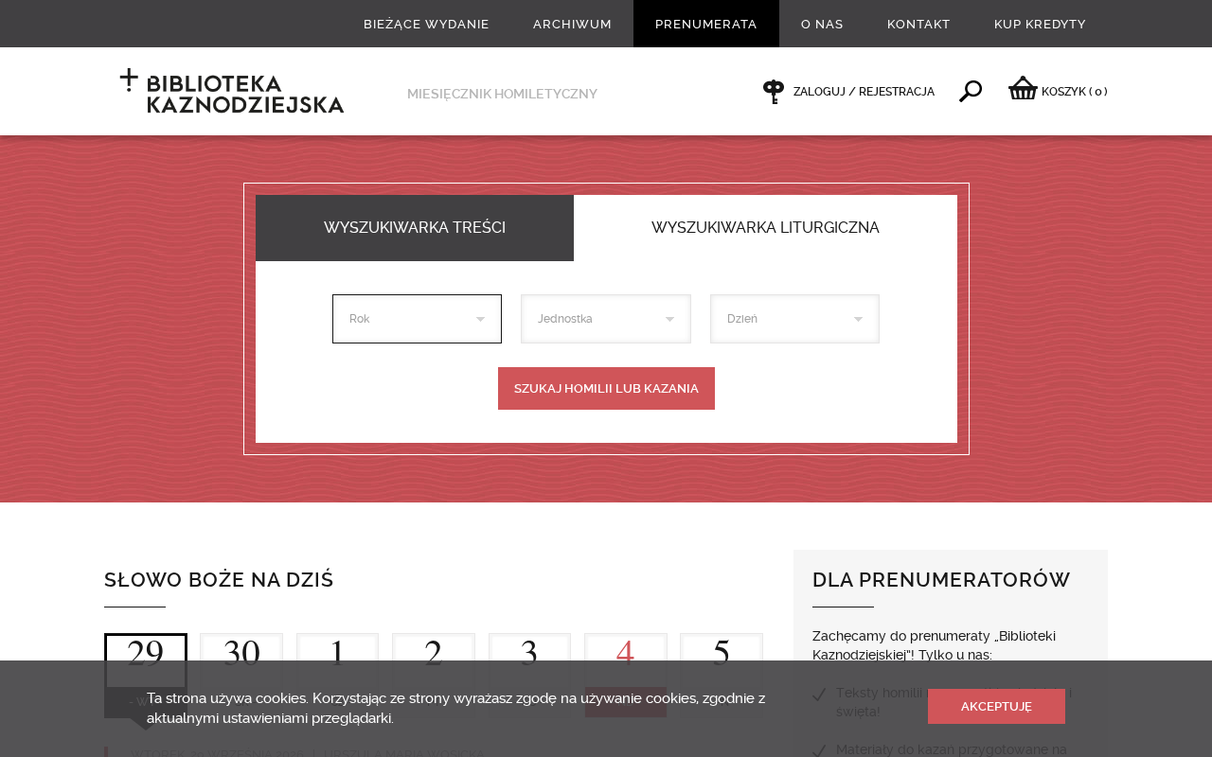Click the magnifying glass search icon

tap(971, 91)
